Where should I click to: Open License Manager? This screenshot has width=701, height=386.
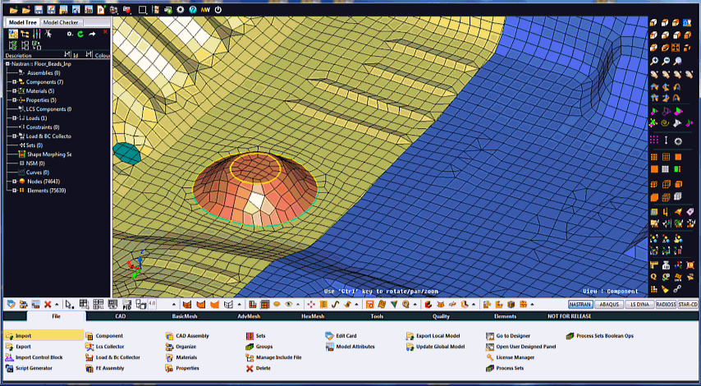[x=515, y=357]
